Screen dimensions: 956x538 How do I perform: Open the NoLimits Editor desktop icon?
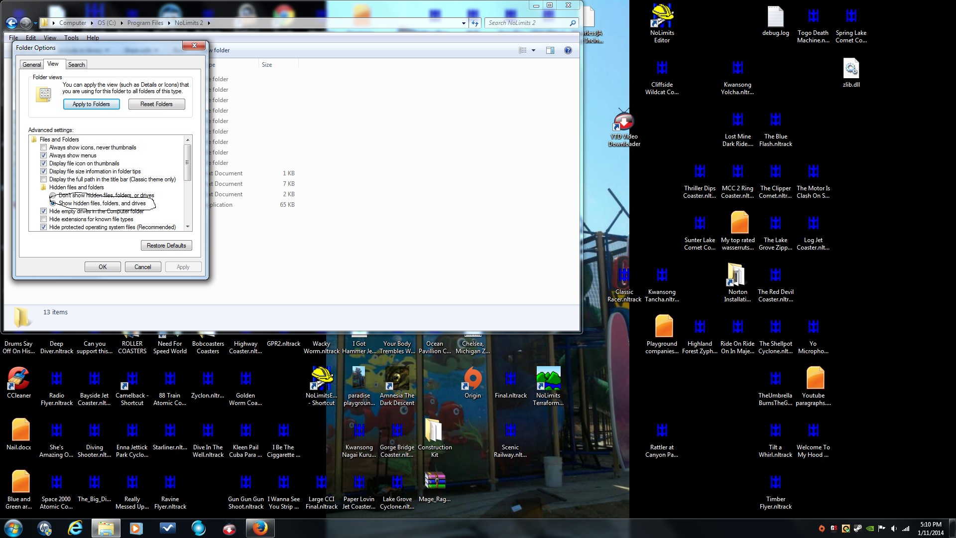tap(662, 24)
